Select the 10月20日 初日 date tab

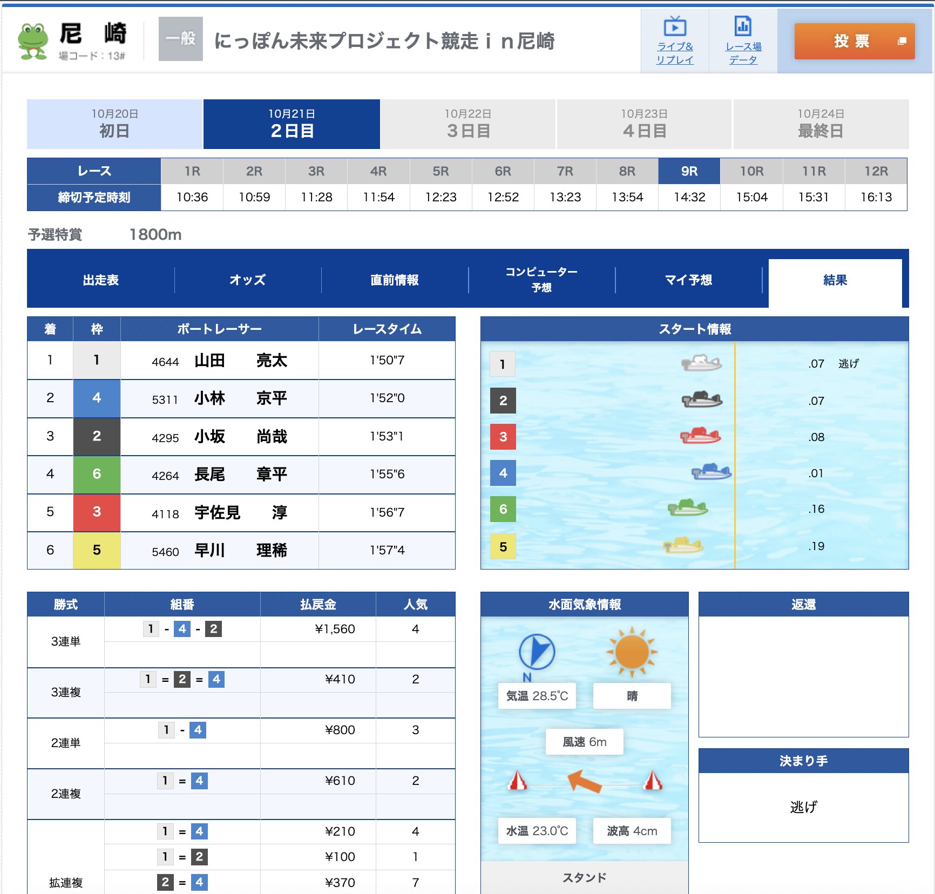click(x=114, y=124)
